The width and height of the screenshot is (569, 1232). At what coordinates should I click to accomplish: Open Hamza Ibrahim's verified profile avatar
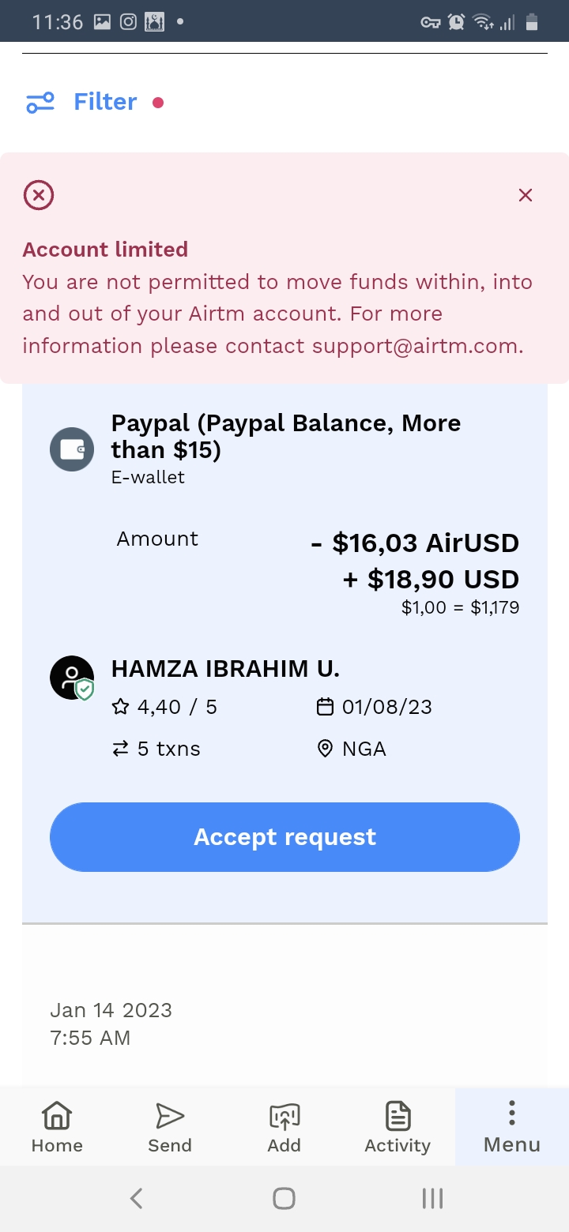(x=72, y=678)
